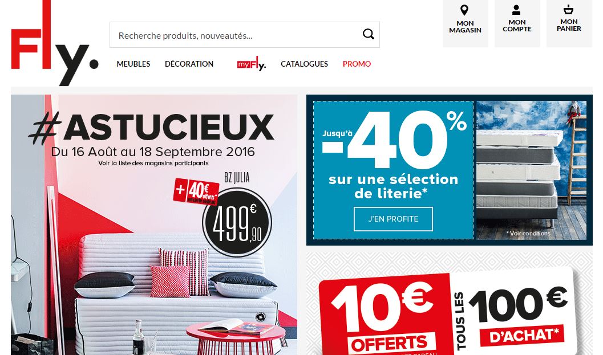
Task: Click the Fly logo to go home
Action: [x=55, y=43]
